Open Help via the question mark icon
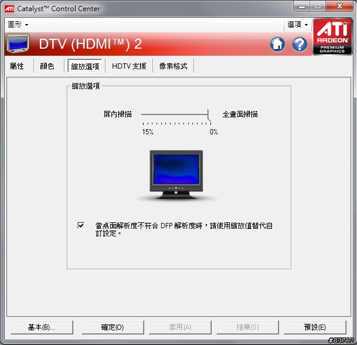Screen dimensions: 357x345 300,44
